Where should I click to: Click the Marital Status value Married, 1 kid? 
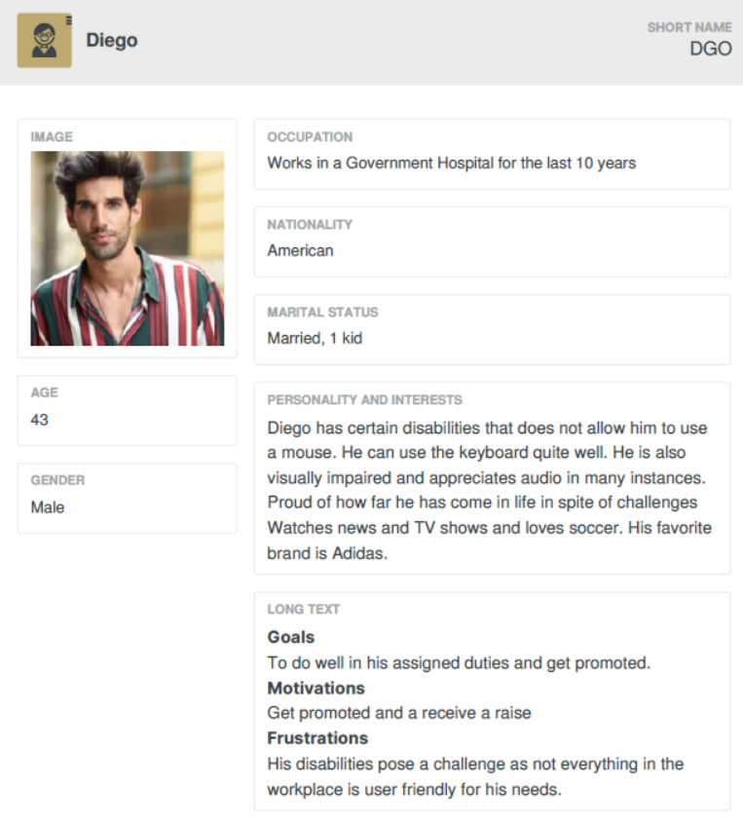(315, 339)
